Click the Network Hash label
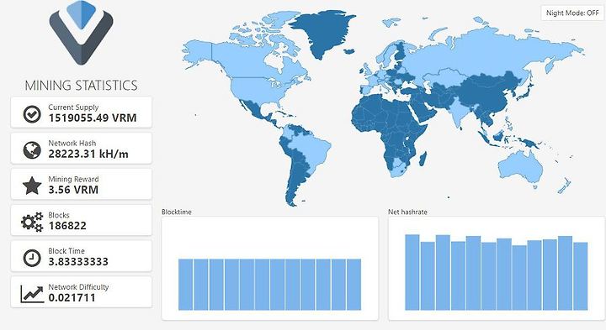This screenshot has width=606, height=330. tap(72, 143)
